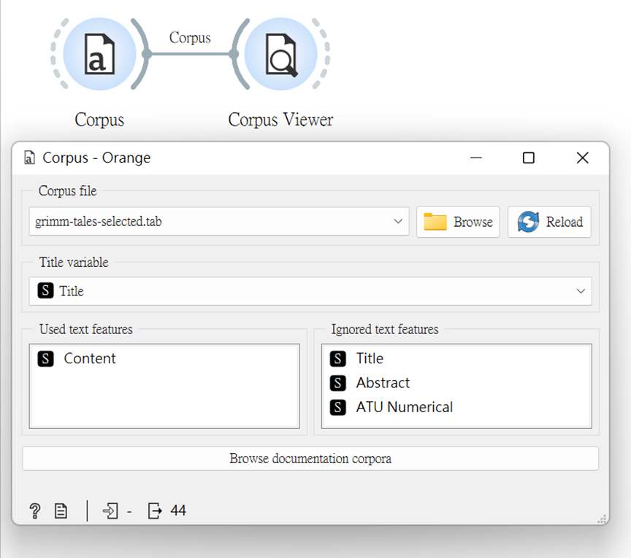Click the output count 44 in status bar
Screen dimensions: 631x558
[178, 511]
